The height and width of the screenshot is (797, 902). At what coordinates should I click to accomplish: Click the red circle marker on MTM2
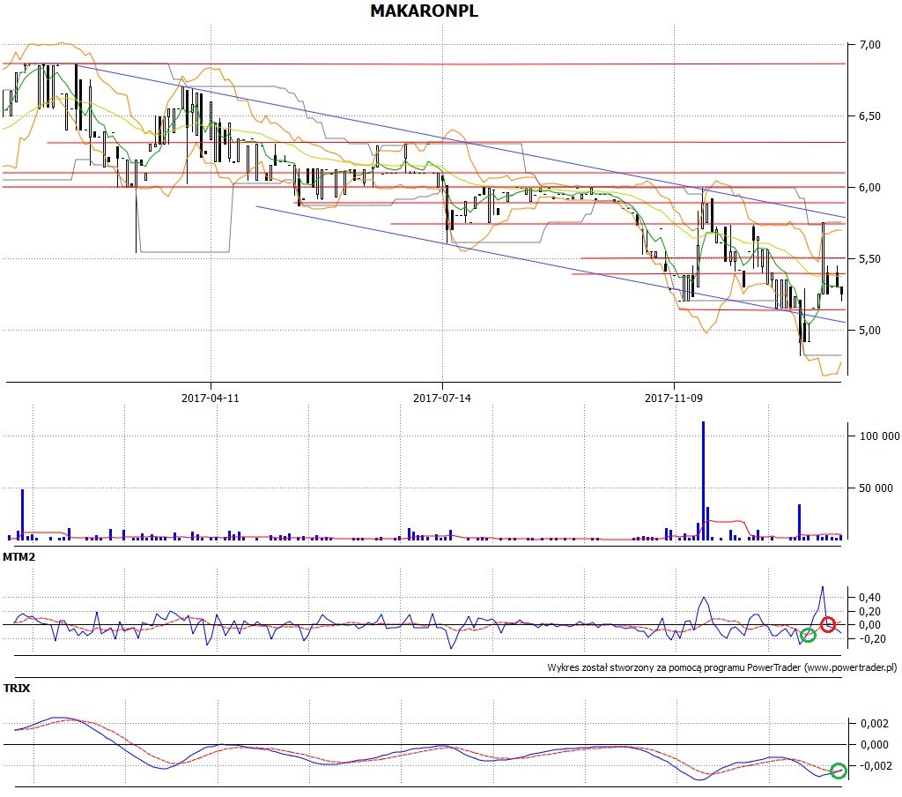tap(828, 624)
